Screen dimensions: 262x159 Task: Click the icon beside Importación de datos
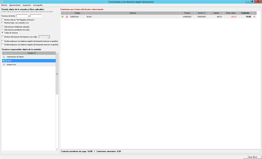point(4,57)
